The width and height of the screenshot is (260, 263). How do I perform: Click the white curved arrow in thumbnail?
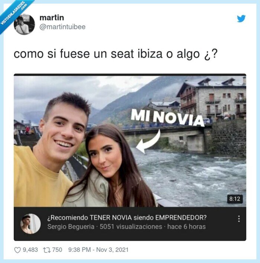point(148,141)
